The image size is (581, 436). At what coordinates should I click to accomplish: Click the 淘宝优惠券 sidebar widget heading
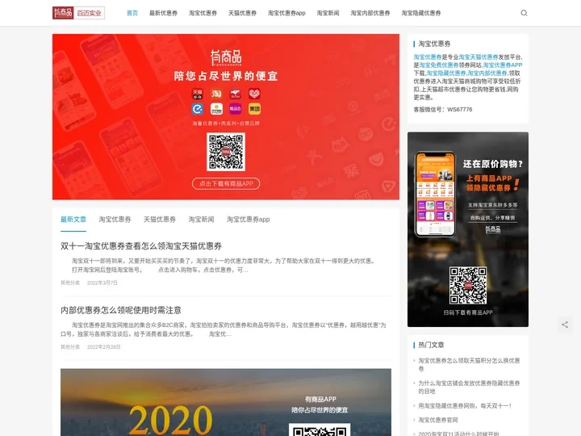click(x=434, y=44)
